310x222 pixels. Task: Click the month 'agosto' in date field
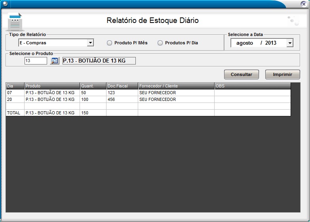pos(244,43)
